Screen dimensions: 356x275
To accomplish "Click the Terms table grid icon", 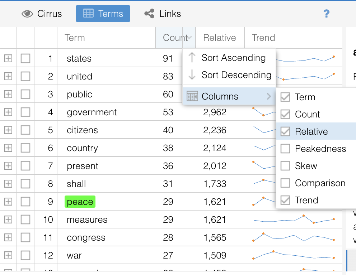I will pos(89,14).
